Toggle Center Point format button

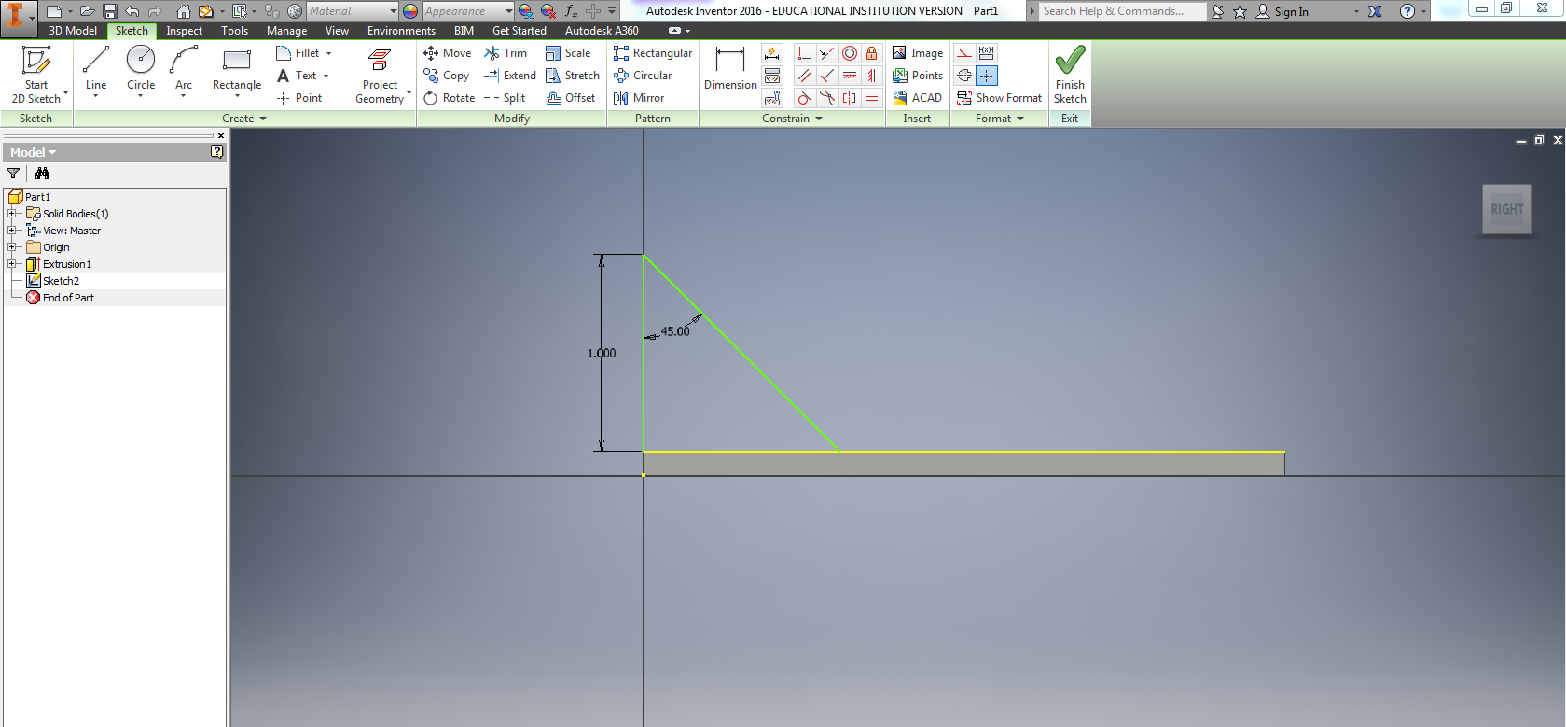coord(987,76)
